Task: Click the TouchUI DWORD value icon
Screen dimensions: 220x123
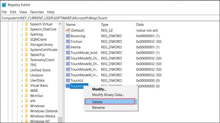Action: (x=68, y=81)
